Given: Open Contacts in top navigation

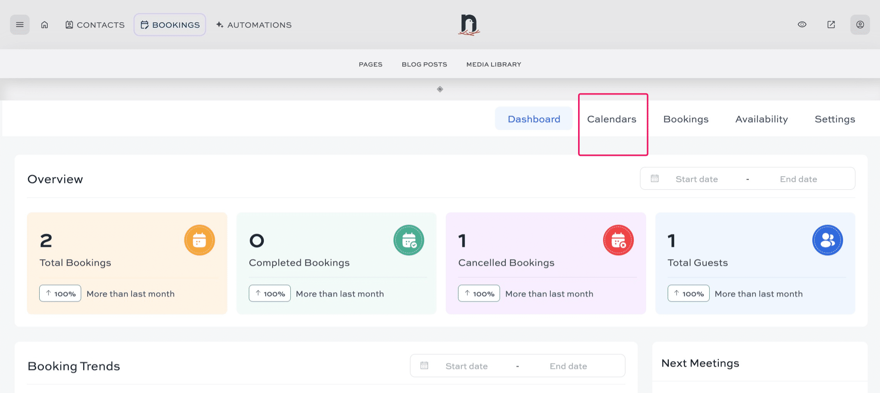Looking at the screenshot, I should click(x=95, y=25).
